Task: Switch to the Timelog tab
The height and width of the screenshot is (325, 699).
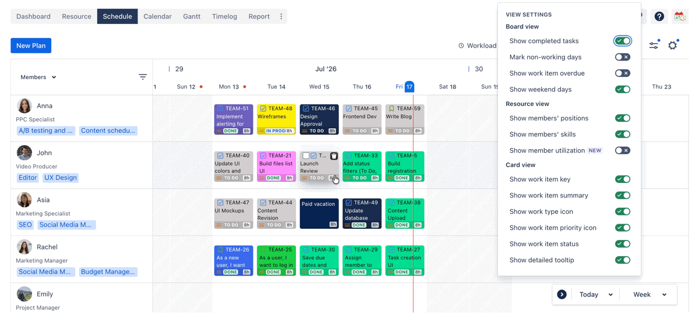Action: [x=224, y=16]
